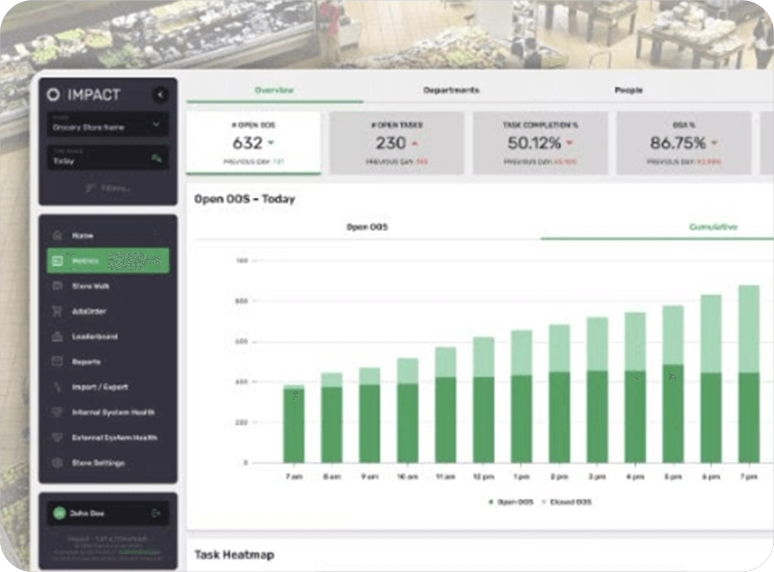
Task: Click the dark green 5 pm bar
Action: point(673,414)
